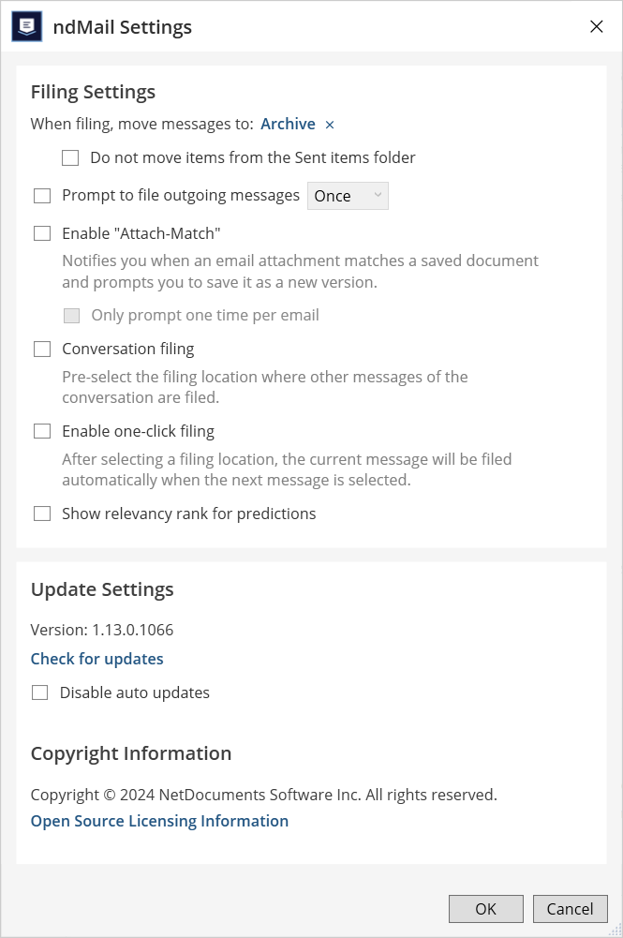Viewport: 623px width, 938px height.
Task: Enable the Conversation filing checkbox
Action: (x=42, y=350)
